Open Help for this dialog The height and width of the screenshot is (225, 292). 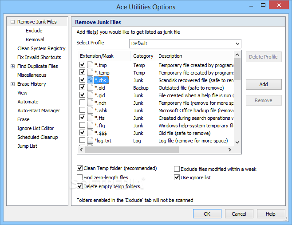pos(271,213)
